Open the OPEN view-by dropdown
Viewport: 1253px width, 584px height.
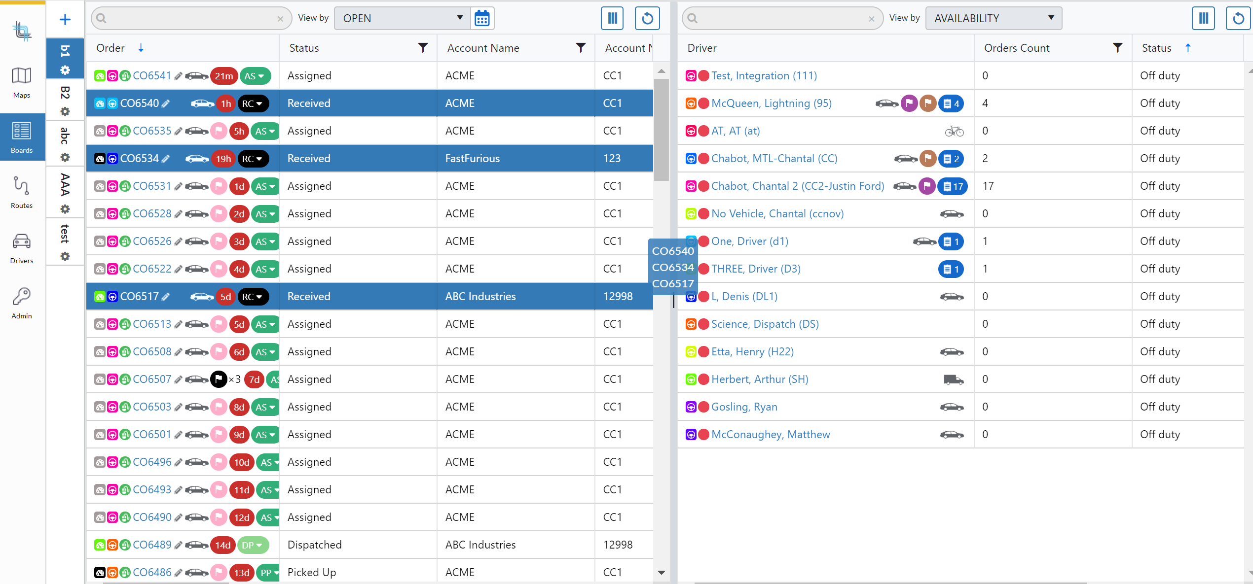[x=402, y=19]
